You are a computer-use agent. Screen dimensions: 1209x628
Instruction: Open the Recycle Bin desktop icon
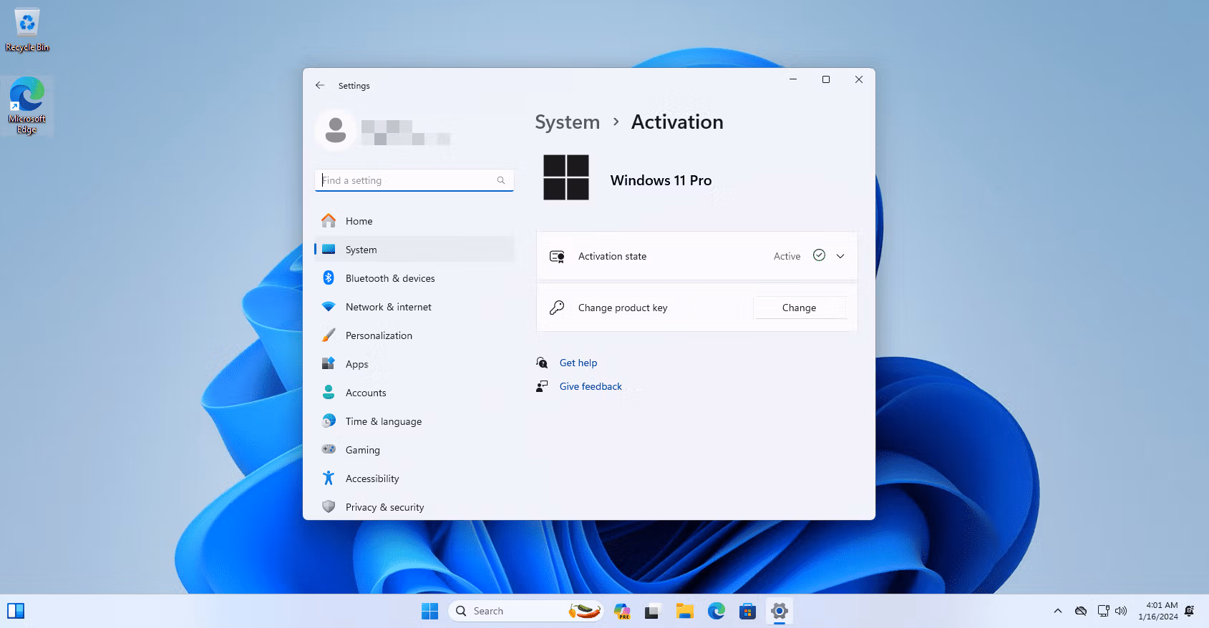click(x=27, y=30)
